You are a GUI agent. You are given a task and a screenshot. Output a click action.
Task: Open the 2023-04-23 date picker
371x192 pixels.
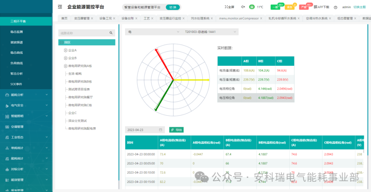pyautogui.click(x=145, y=130)
